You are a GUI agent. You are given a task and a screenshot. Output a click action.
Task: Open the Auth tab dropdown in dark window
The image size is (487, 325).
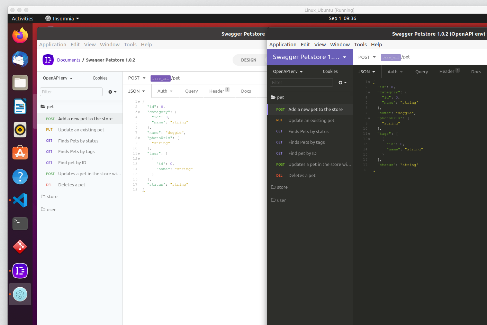point(395,72)
